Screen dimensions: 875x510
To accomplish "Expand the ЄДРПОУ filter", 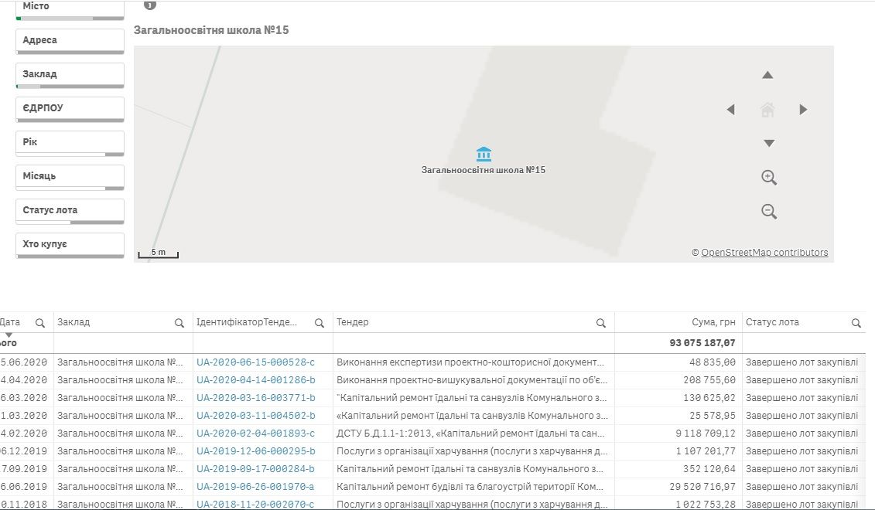I will click(x=70, y=108).
